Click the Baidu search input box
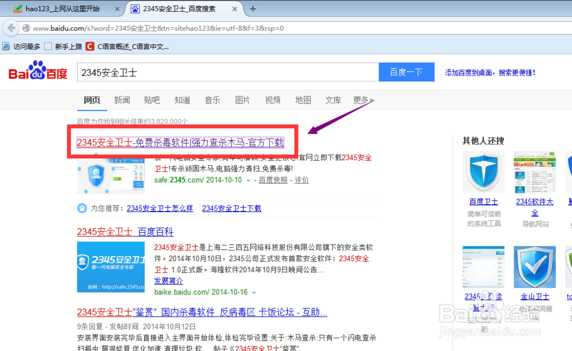Viewport: 572px width, 351px height. 228,72
